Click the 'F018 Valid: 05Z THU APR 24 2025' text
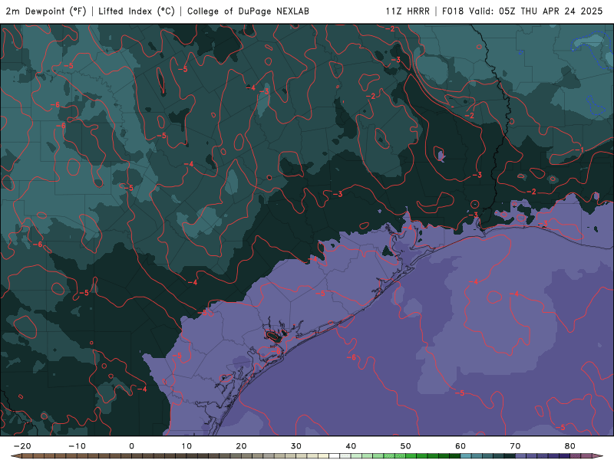 click(523, 11)
